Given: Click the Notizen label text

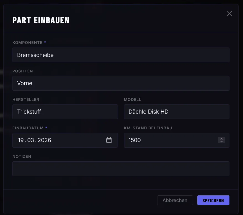Looking at the screenshot, I should click(22, 156).
